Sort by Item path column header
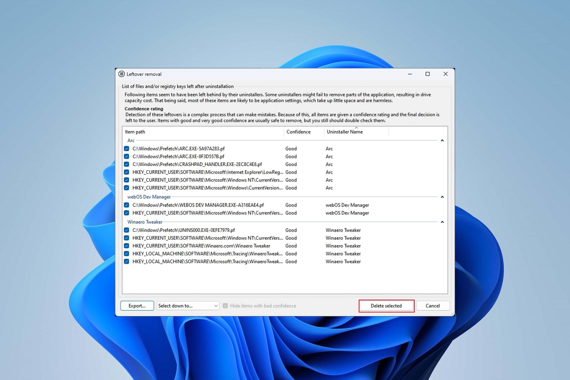This screenshot has height=380, width=570. pos(203,132)
